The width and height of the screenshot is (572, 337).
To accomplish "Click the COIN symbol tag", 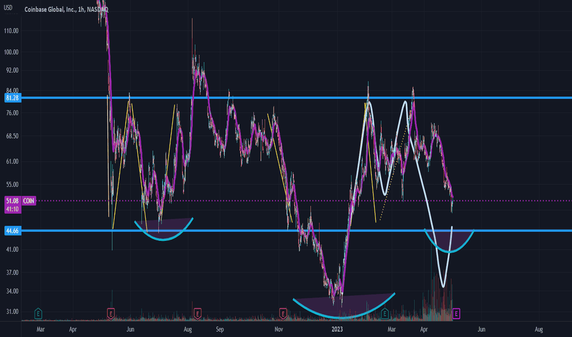I will coord(28,201).
